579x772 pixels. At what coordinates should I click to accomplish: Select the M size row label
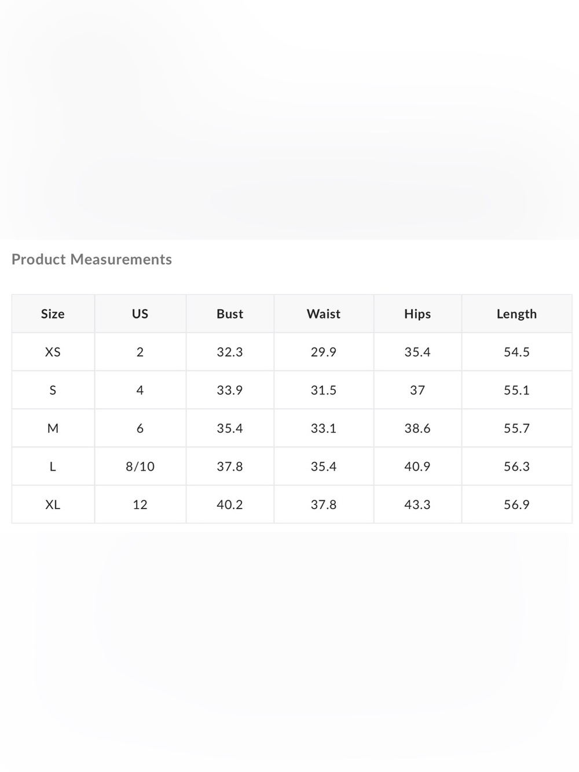53,428
